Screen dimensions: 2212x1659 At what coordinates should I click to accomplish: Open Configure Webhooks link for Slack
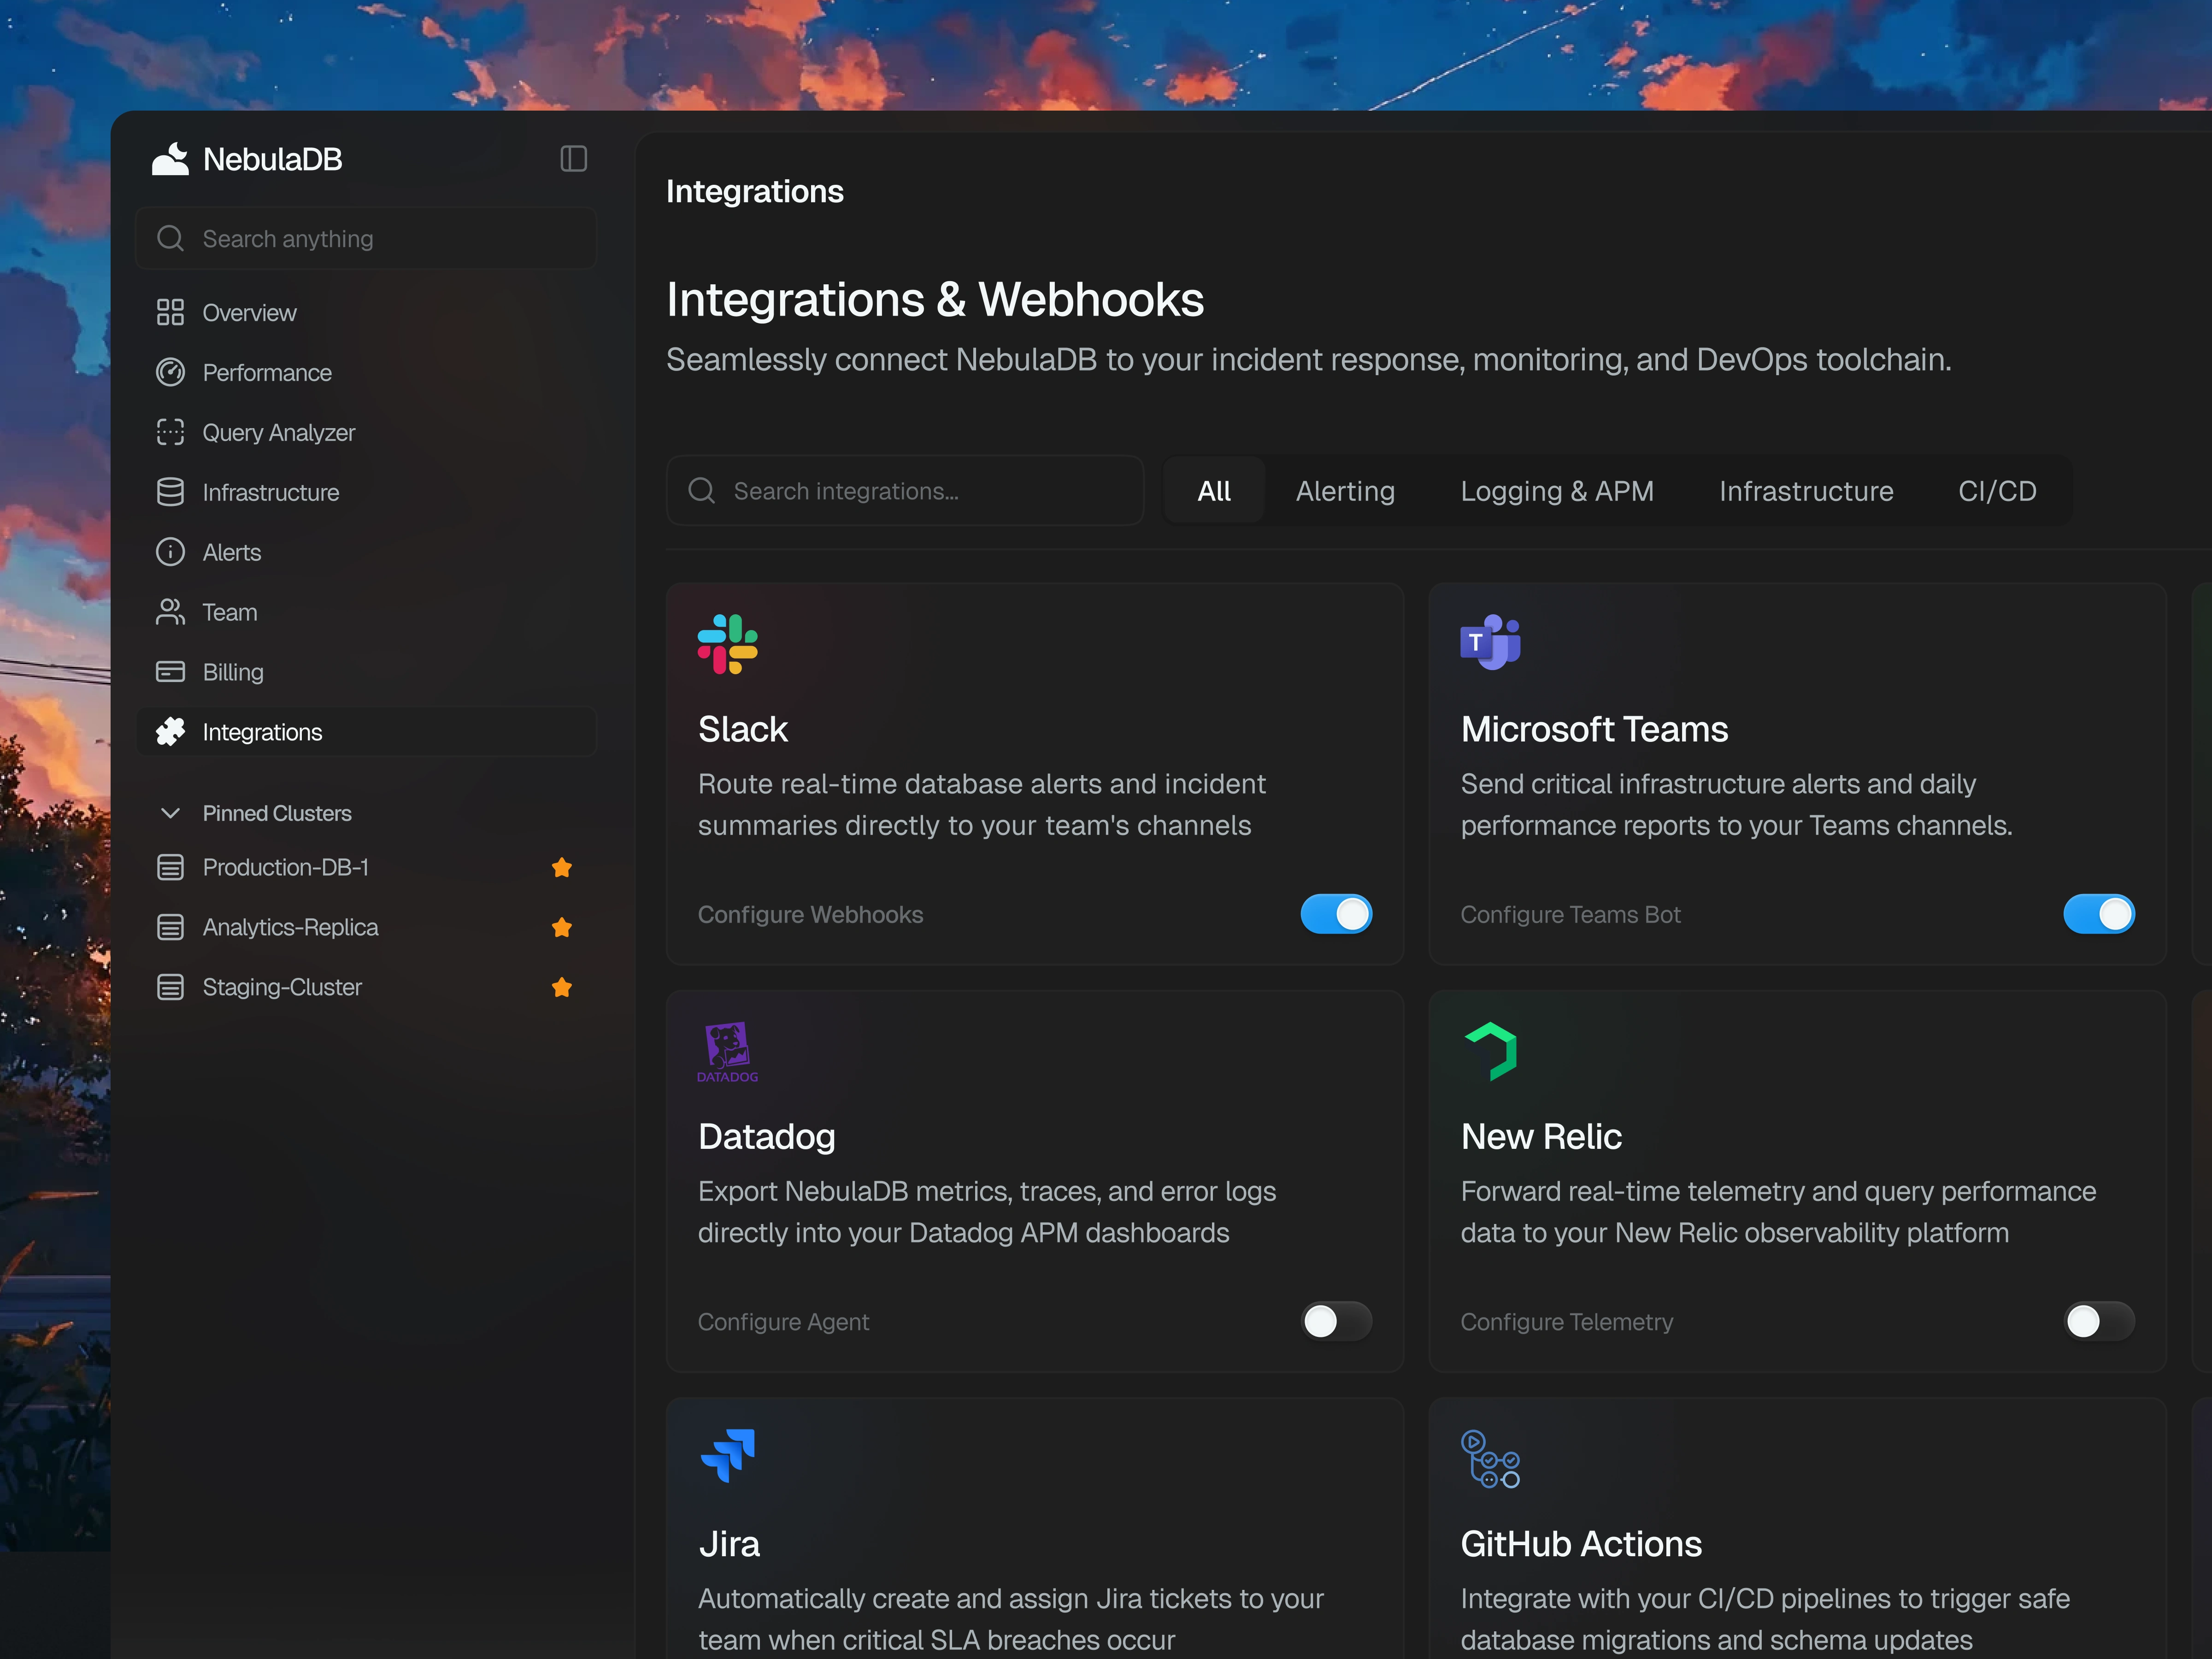click(810, 914)
